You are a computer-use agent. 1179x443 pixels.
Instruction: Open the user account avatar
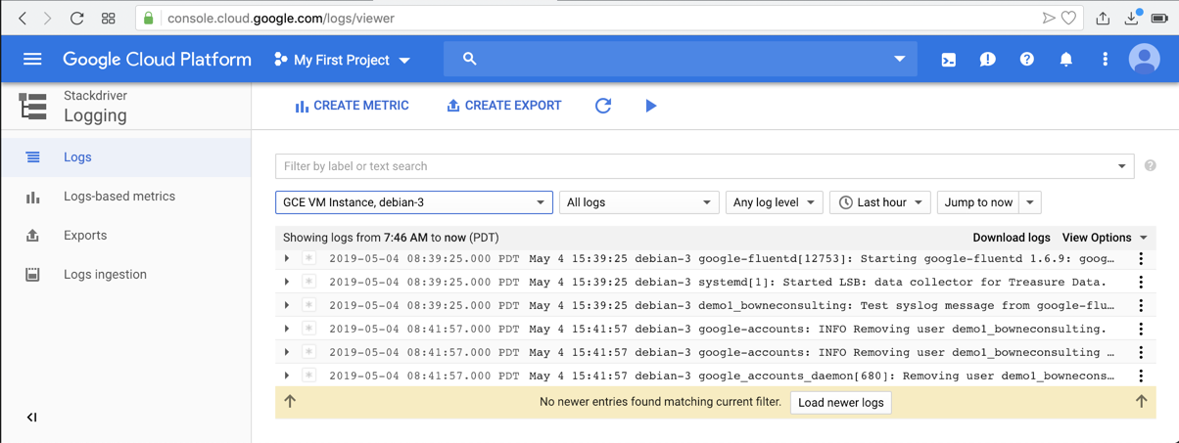coord(1144,60)
